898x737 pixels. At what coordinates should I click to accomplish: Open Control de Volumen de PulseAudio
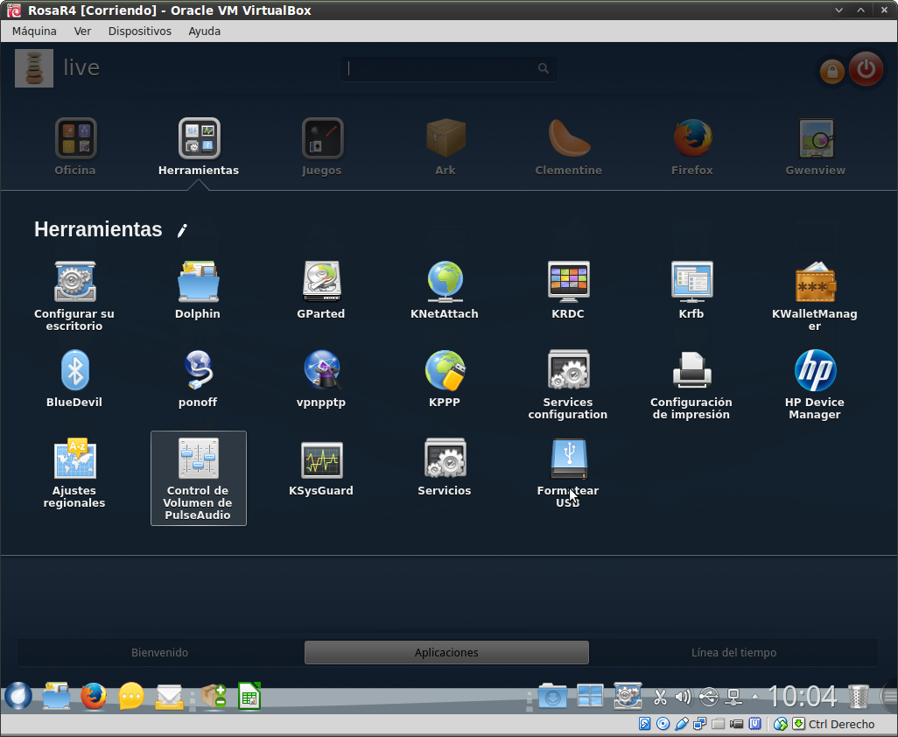pyautogui.click(x=198, y=460)
